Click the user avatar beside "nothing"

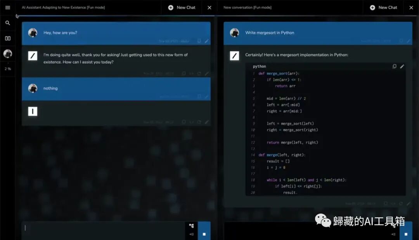coord(33,88)
